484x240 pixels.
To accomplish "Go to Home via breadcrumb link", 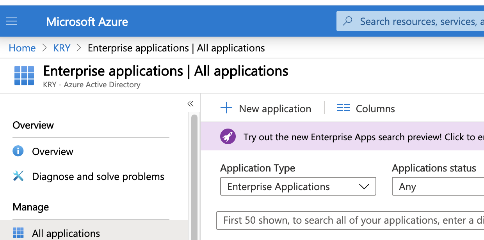I will click(22, 48).
